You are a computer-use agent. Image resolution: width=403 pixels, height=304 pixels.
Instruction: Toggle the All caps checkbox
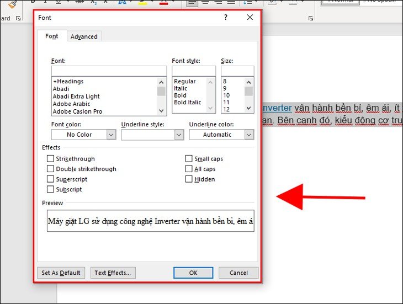[x=189, y=169]
